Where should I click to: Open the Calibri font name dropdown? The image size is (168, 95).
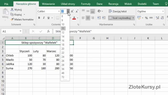click(59, 11)
